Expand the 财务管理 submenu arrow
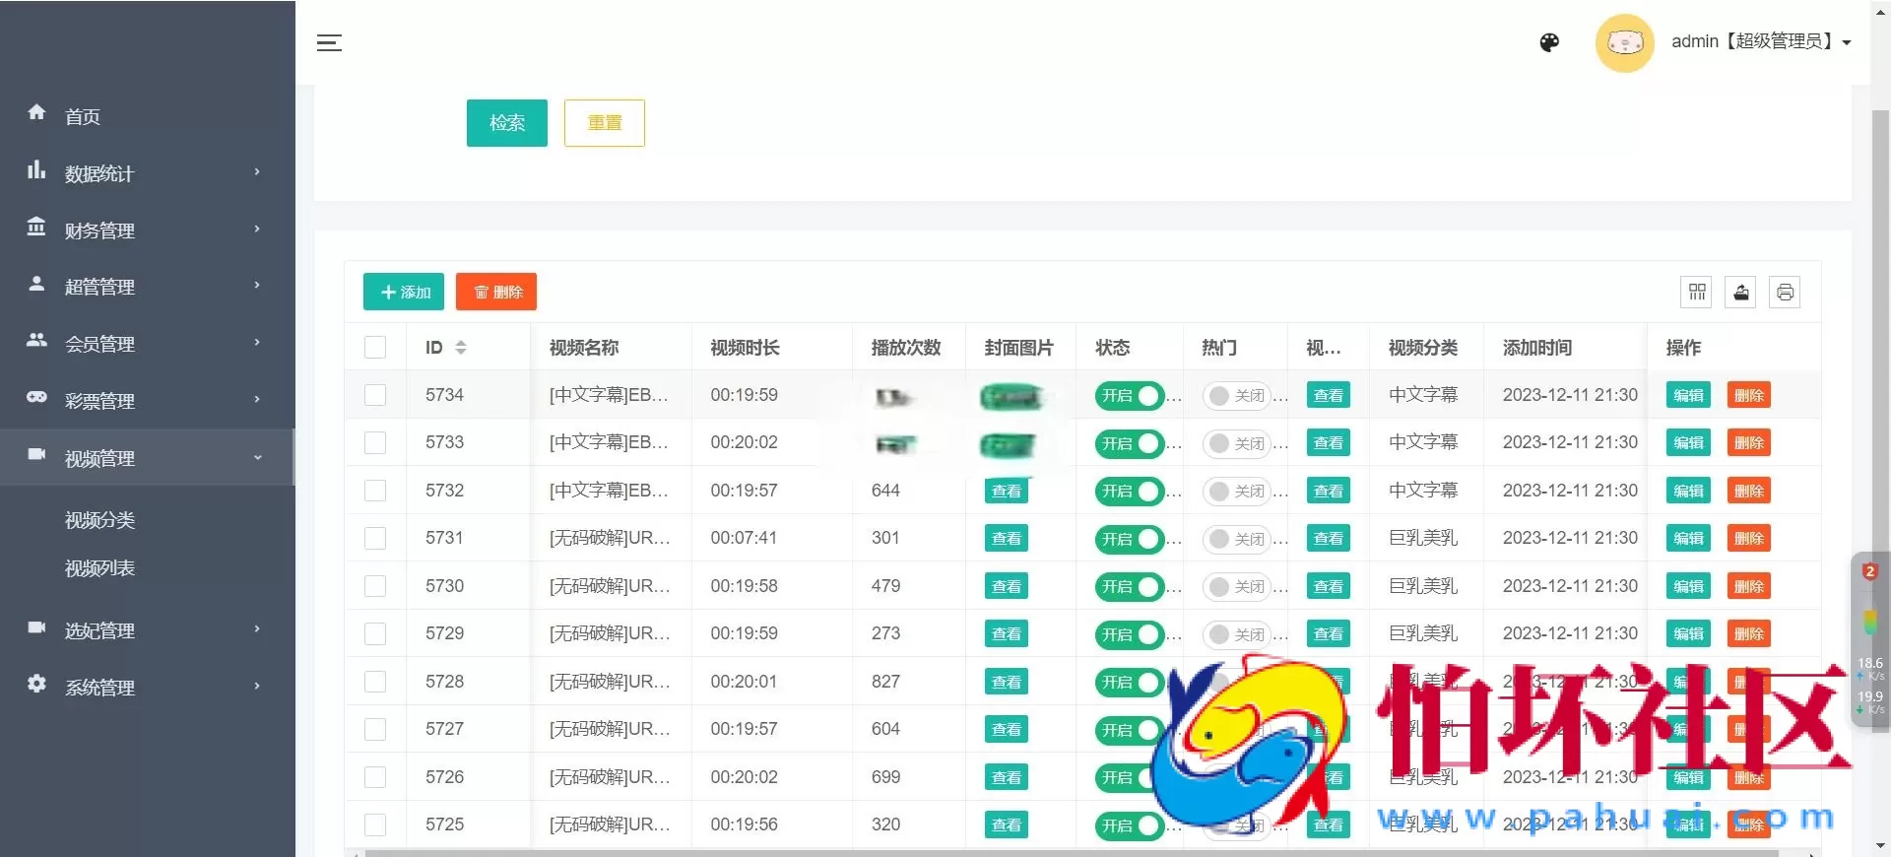Image resolution: width=1891 pixels, height=857 pixels. (257, 229)
